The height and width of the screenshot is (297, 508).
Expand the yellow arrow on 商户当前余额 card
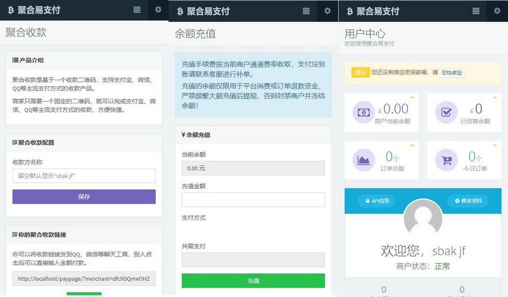(x=413, y=98)
